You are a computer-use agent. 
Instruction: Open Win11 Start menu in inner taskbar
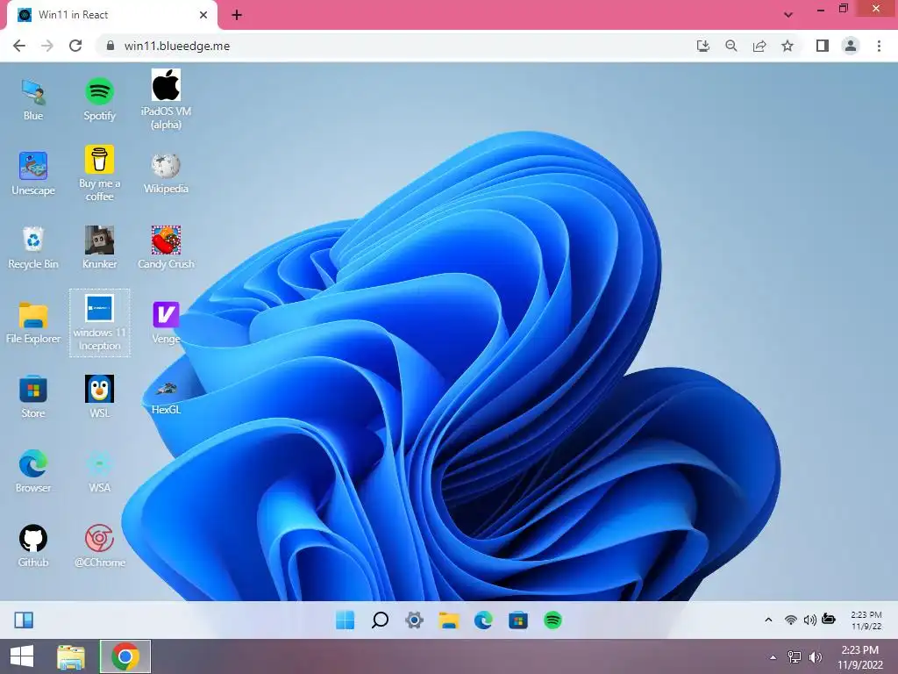pos(346,620)
